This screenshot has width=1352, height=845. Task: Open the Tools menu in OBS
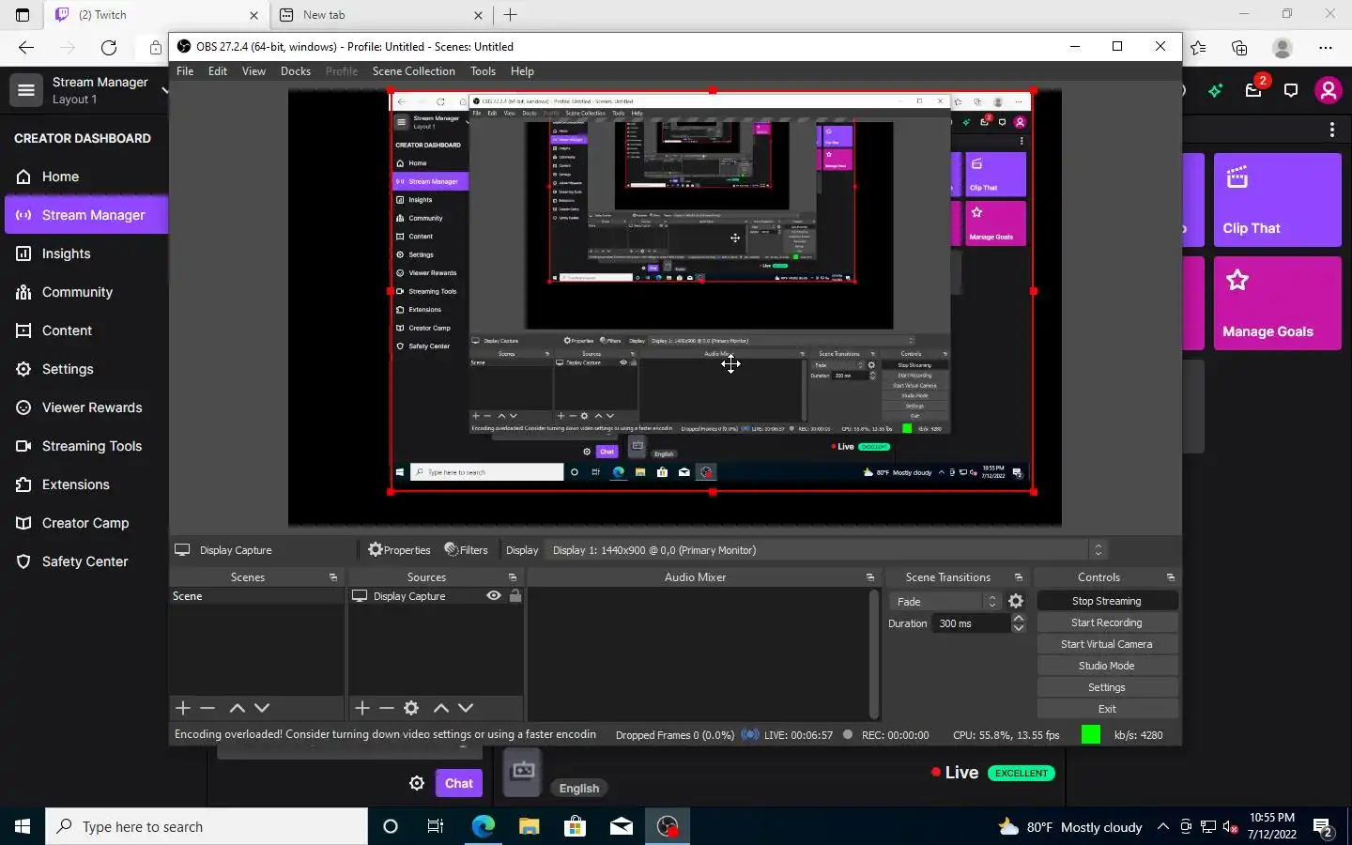pyautogui.click(x=483, y=71)
